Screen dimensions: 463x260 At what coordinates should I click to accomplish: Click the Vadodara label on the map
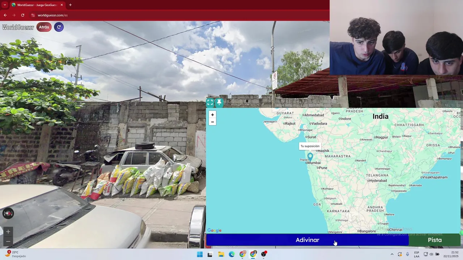(x=319, y=123)
